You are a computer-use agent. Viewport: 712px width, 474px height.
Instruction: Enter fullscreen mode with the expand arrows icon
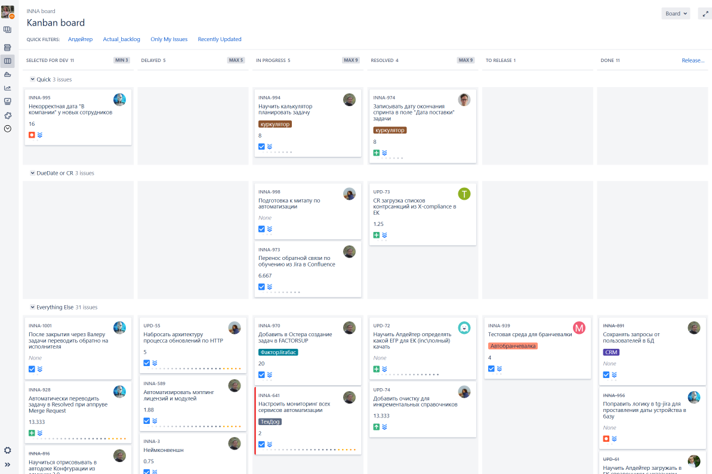click(x=704, y=13)
